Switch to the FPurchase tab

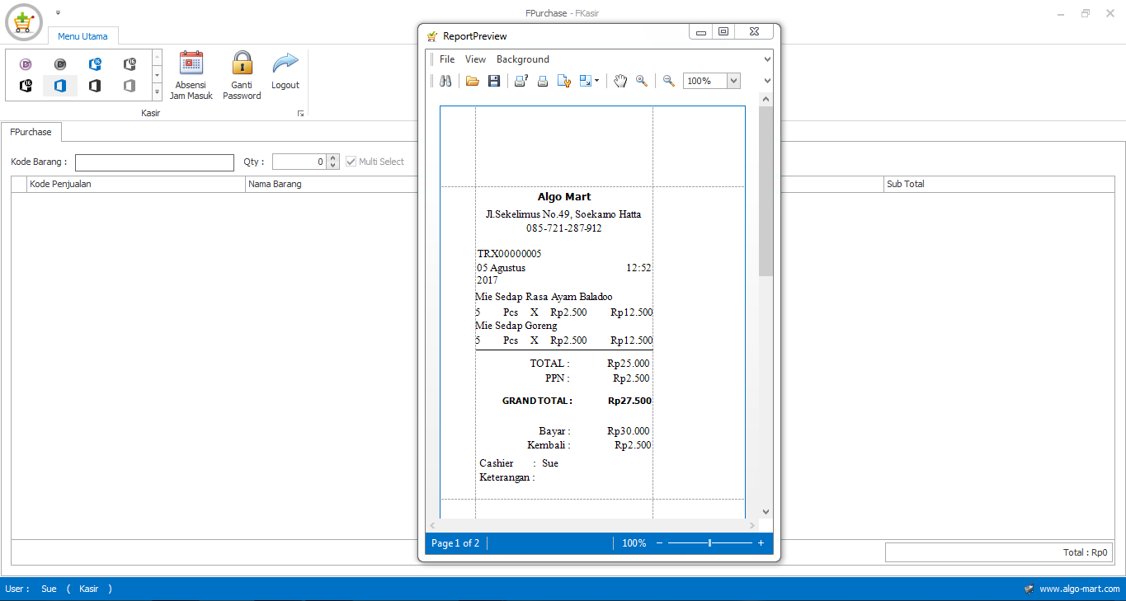point(31,132)
